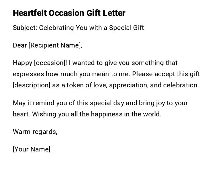Click the word "Dear" in the greeting
224x169 pixels.
(20, 45)
